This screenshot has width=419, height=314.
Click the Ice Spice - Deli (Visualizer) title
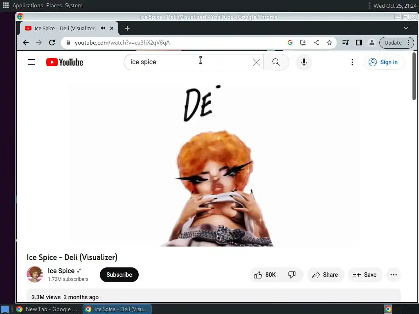pos(72,258)
